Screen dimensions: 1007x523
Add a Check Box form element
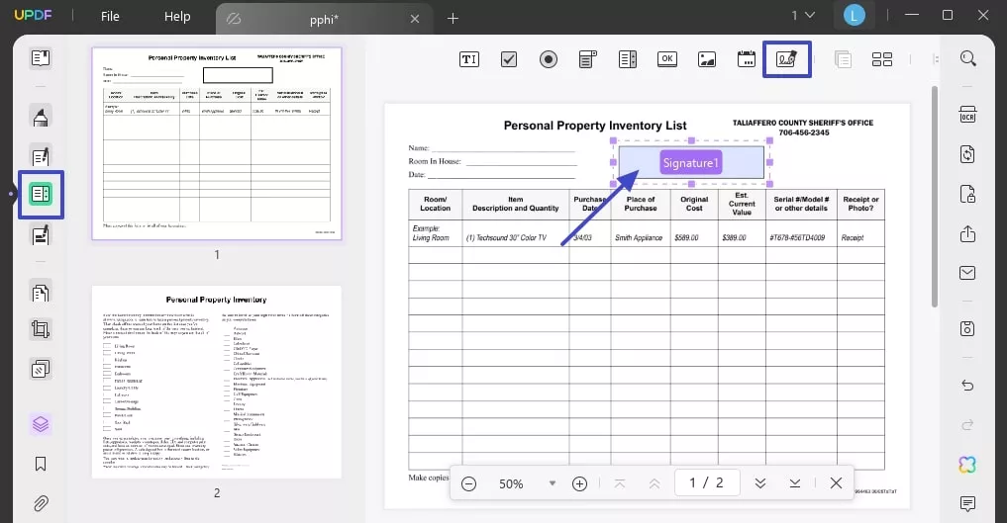(509, 59)
